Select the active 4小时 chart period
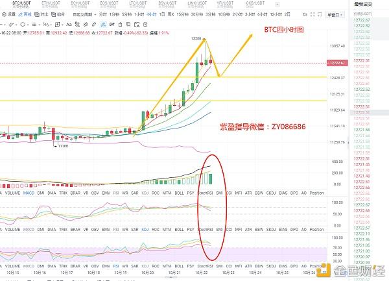The height and width of the screenshot is (281, 389). coord(151,15)
